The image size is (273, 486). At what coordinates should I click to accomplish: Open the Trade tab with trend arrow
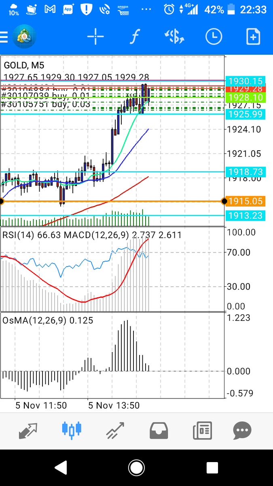(x=115, y=431)
